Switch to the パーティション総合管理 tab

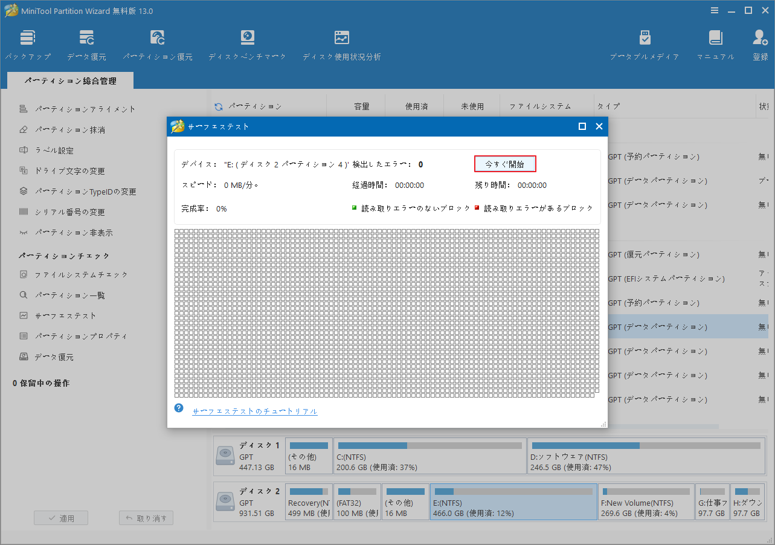[x=70, y=80]
